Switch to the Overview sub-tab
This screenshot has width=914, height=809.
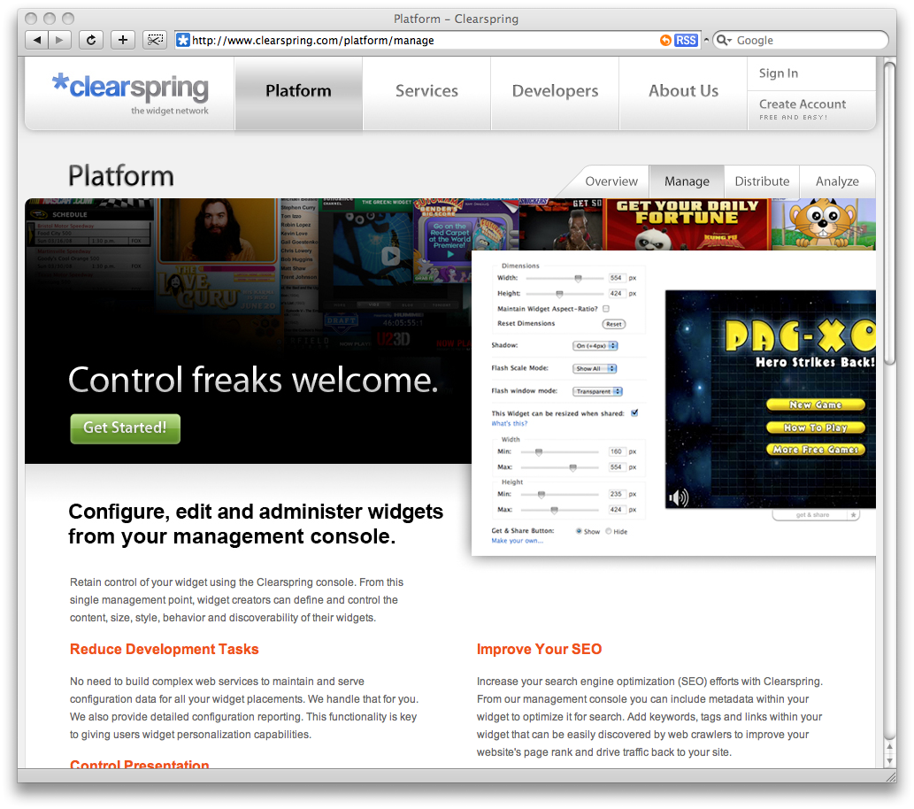(611, 181)
